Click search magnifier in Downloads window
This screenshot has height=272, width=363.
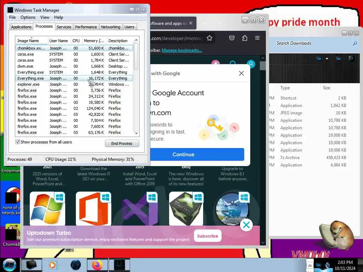click(x=354, y=43)
